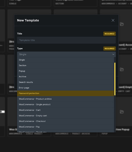Pick Popup in the type list

click(65, 71)
